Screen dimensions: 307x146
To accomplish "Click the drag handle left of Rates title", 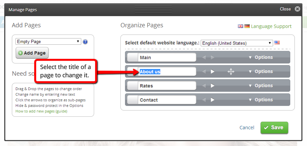I will coord(132,86).
